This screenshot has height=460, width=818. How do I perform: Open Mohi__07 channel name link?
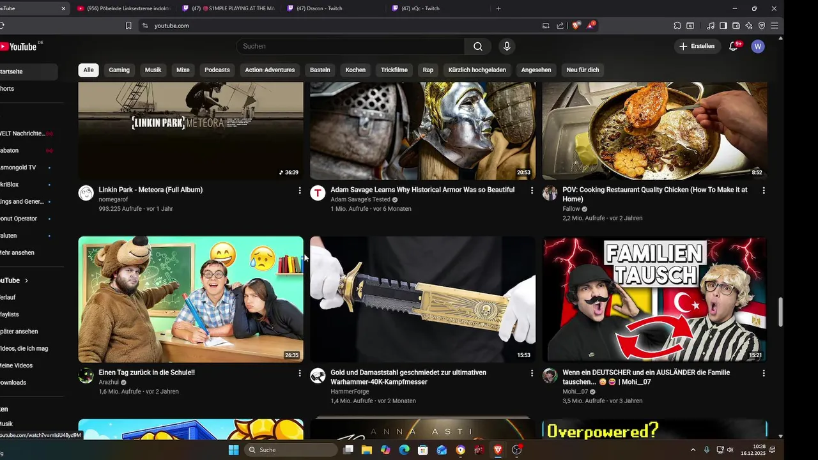(575, 392)
